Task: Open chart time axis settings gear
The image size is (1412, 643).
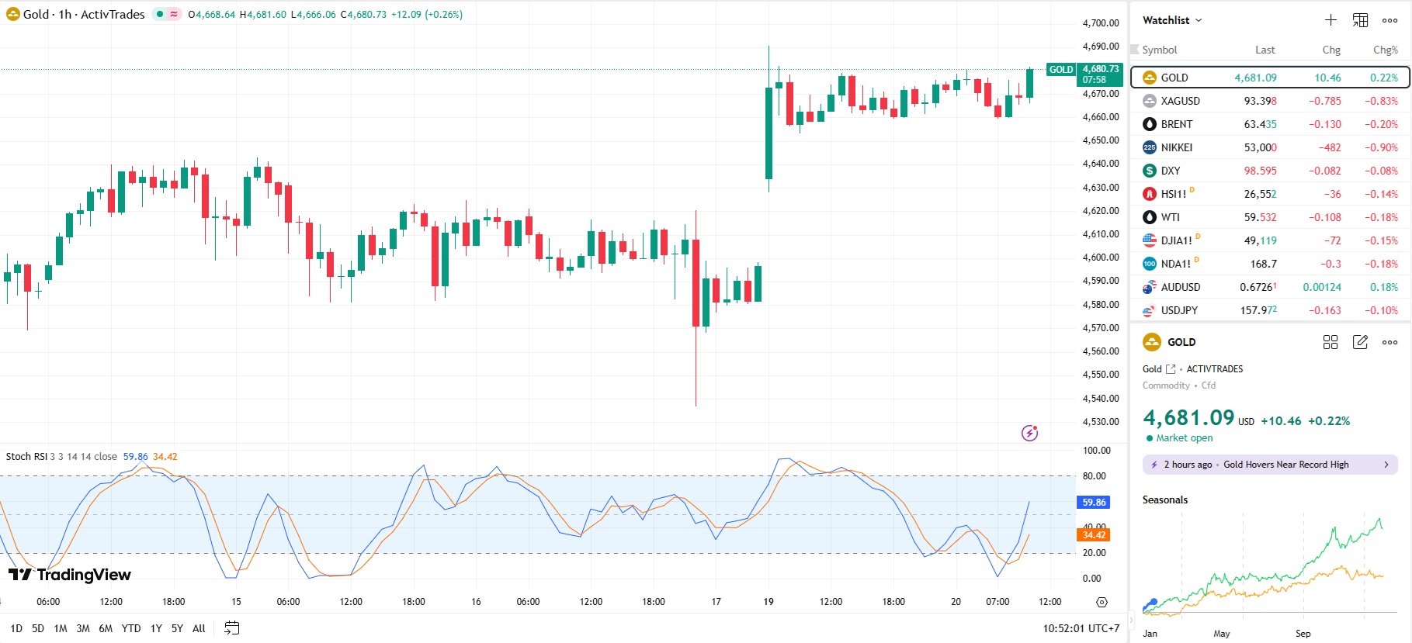Action: coord(1101,602)
